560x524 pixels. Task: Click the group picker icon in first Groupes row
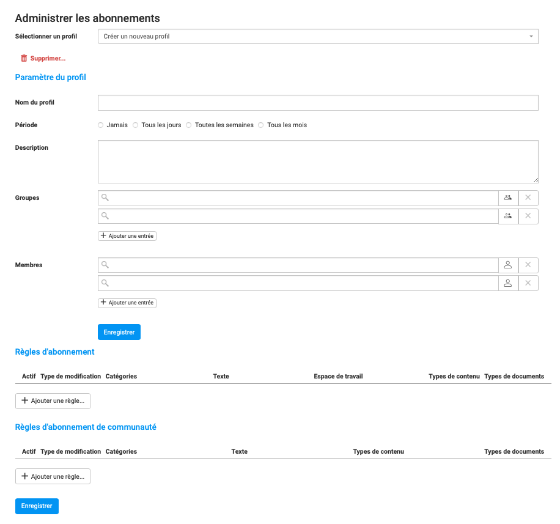[508, 197]
